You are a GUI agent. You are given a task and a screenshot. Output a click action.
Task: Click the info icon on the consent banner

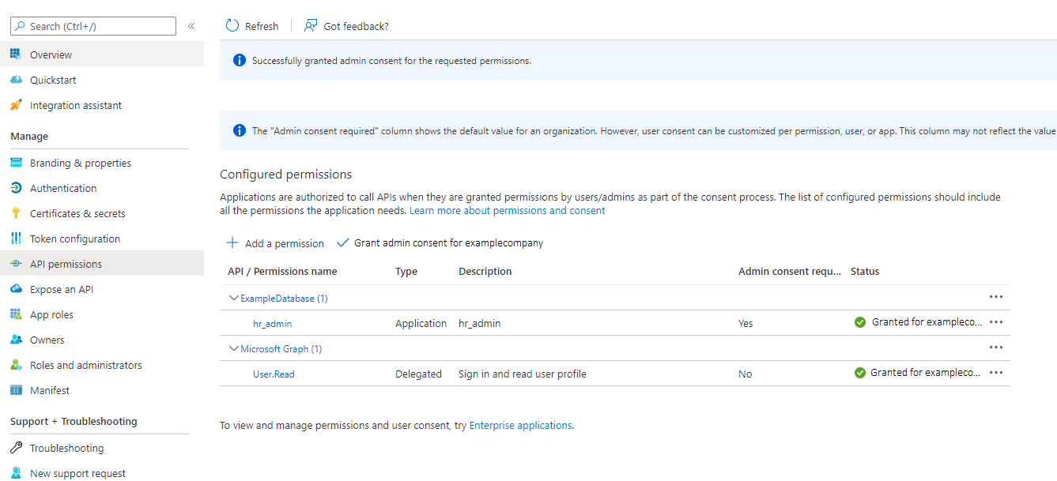coord(239,59)
